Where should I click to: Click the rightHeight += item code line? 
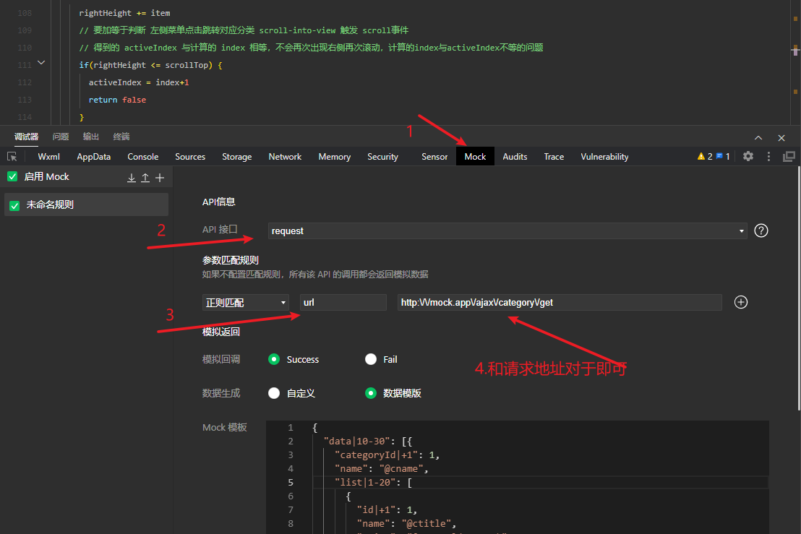(124, 13)
